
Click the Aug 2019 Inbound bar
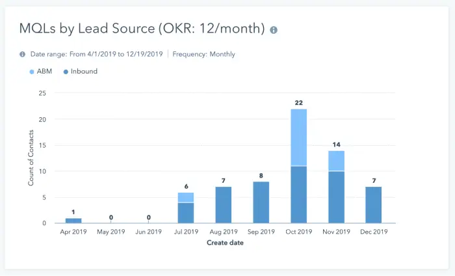[x=224, y=205]
